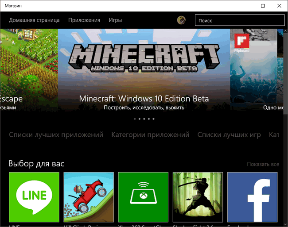Open the Shadow Fight 2 tile

pos(198,197)
